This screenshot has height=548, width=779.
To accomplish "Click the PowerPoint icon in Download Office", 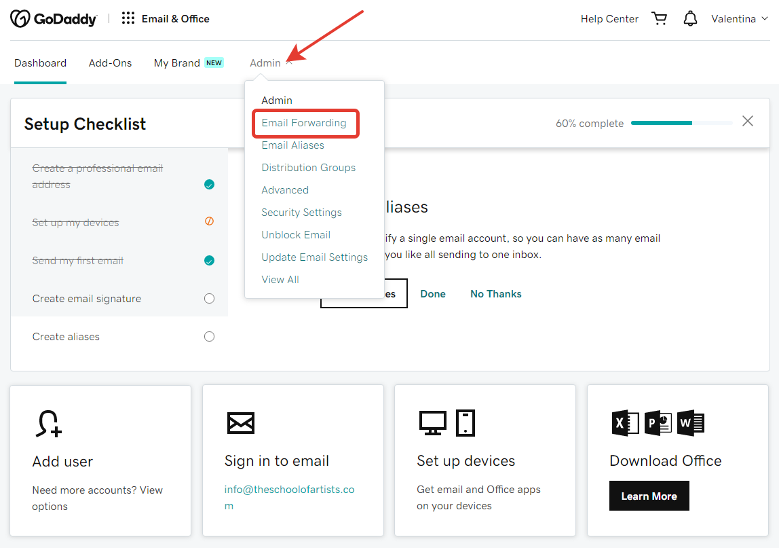I will click(658, 422).
